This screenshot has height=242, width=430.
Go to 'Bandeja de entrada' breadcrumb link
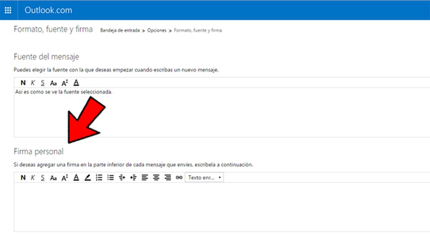coord(120,30)
